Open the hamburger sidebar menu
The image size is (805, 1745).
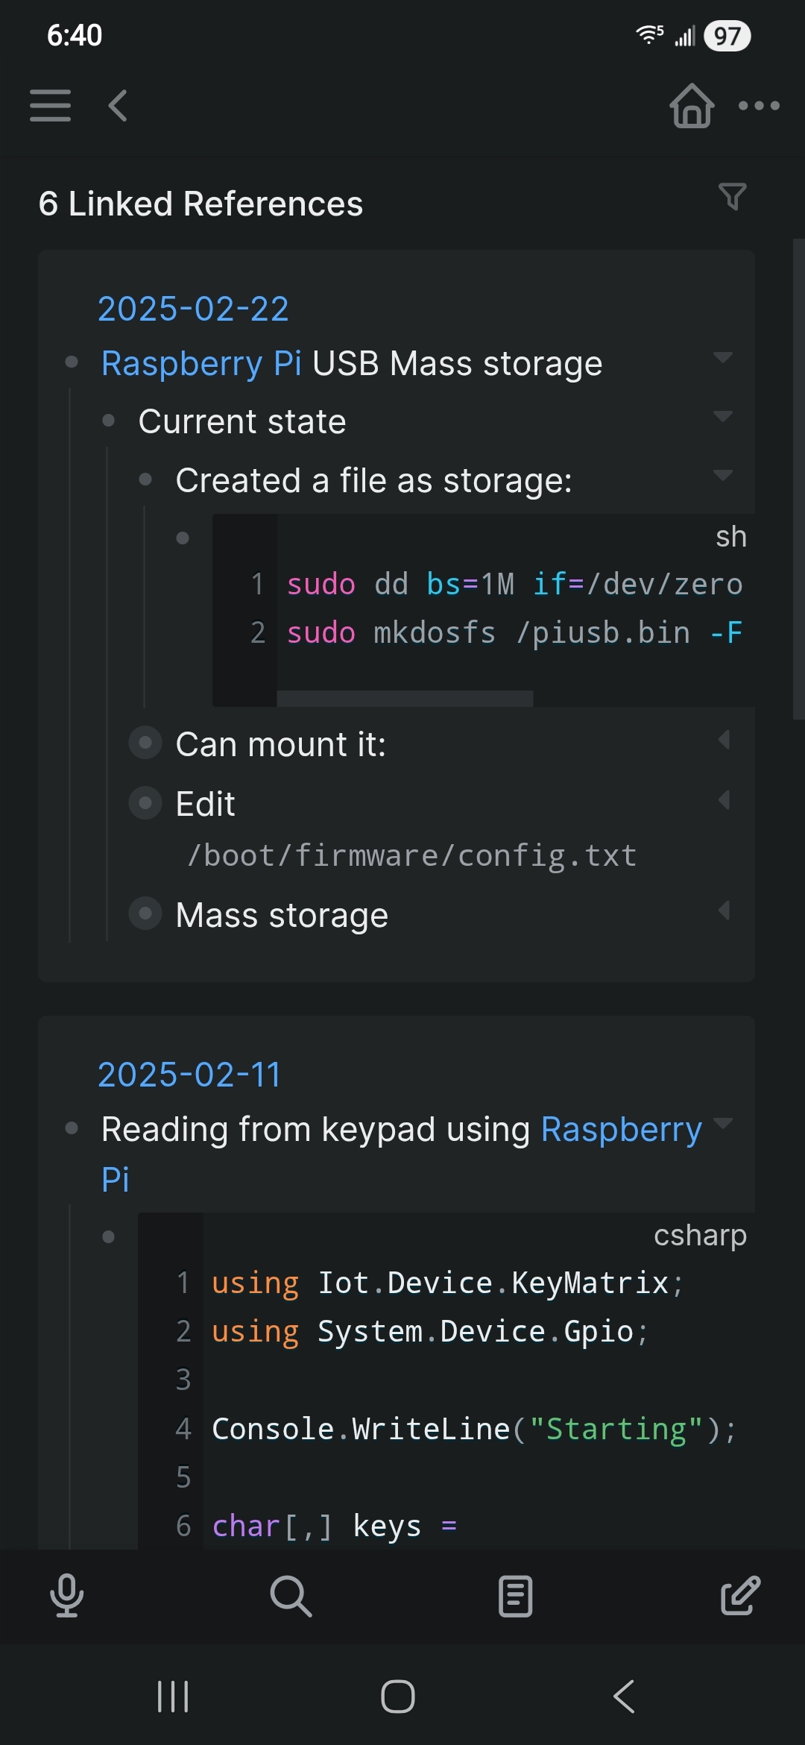[50, 105]
